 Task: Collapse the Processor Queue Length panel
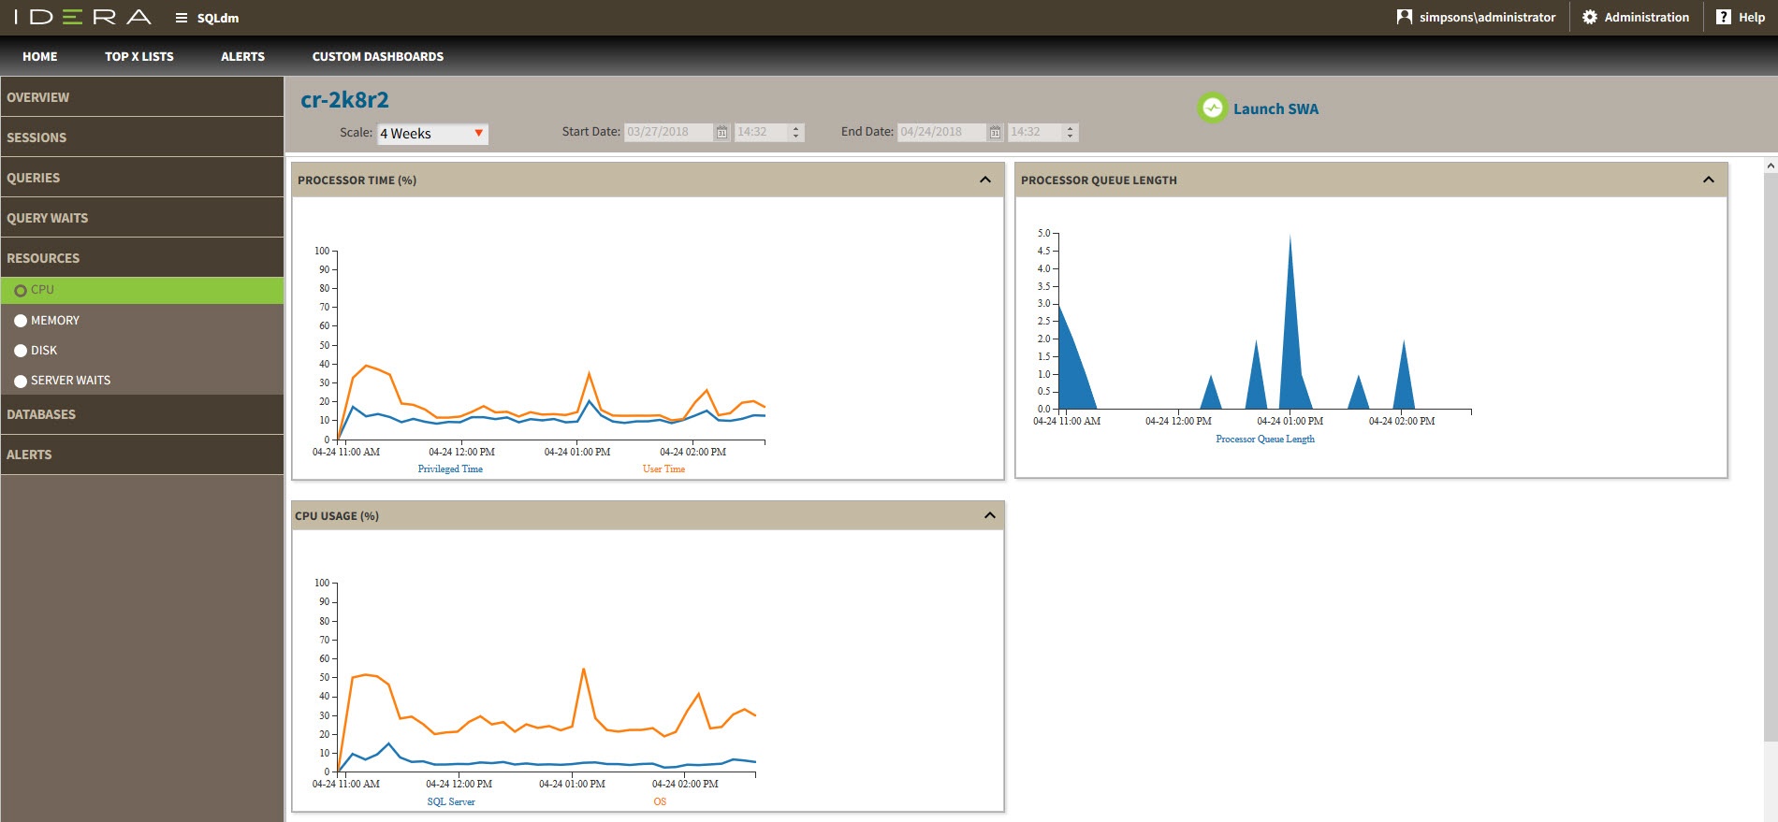tap(1708, 180)
